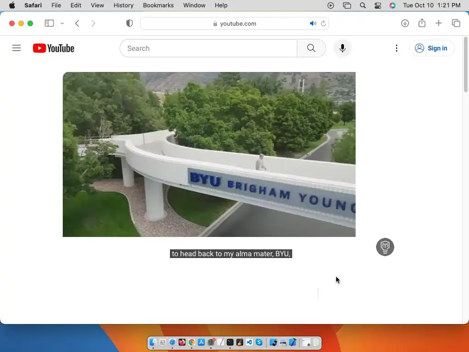Reload the youtube.com page
Image resolution: width=469 pixels, height=352 pixels.
pos(323,23)
